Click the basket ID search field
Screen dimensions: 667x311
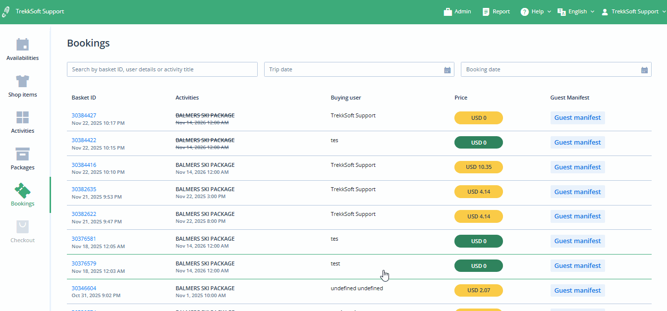coord(162,70)
